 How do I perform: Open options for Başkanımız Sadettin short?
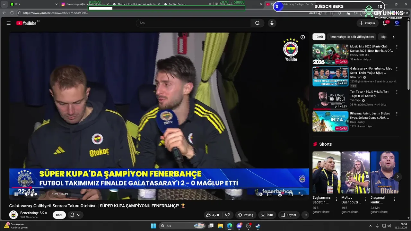click(337, 199)
